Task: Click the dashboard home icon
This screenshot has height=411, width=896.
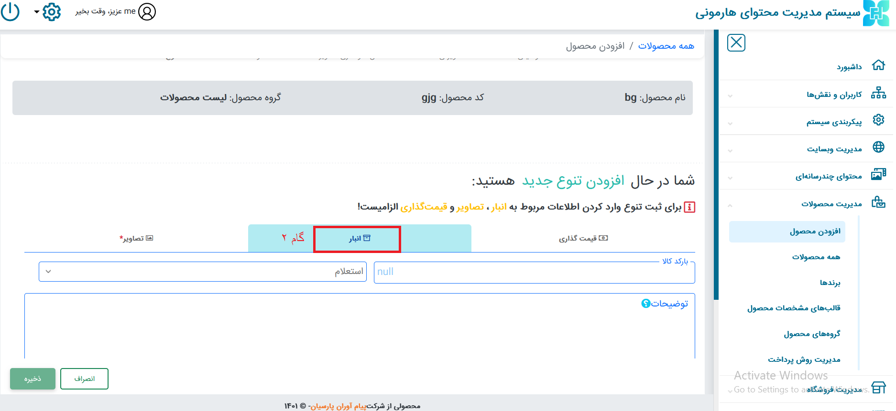Action: click(878, 65)
